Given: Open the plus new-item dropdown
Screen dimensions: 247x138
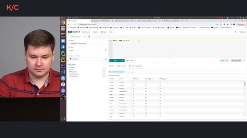Looking at the screenshot, I should tap(236, 32).
